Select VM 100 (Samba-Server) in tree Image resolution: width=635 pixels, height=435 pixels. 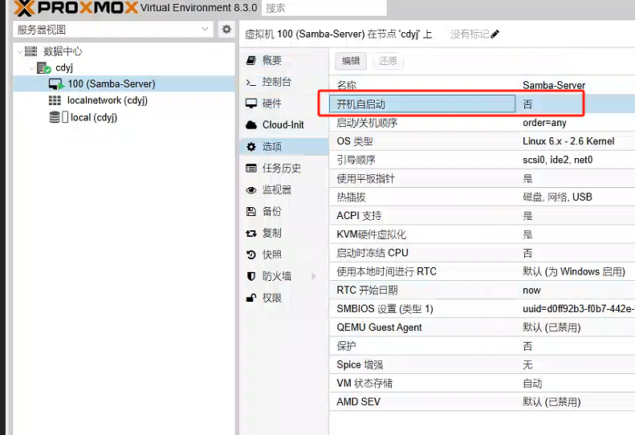point(124,83)
